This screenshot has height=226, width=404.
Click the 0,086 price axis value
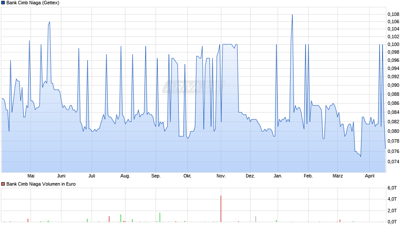click(393, 103)
